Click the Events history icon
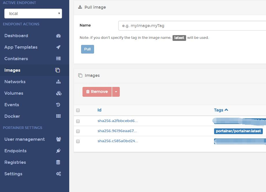The height and width of the screenshot is (192, 266). click(58, 104)
